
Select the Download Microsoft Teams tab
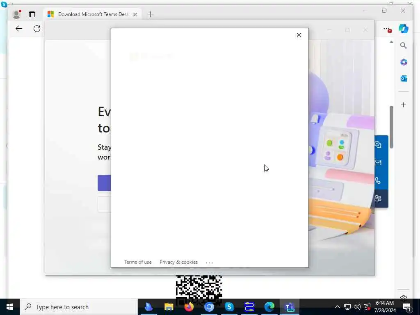92,14
